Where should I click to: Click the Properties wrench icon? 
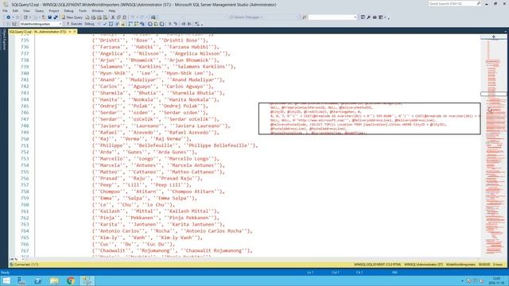click(x=368, y=17)
